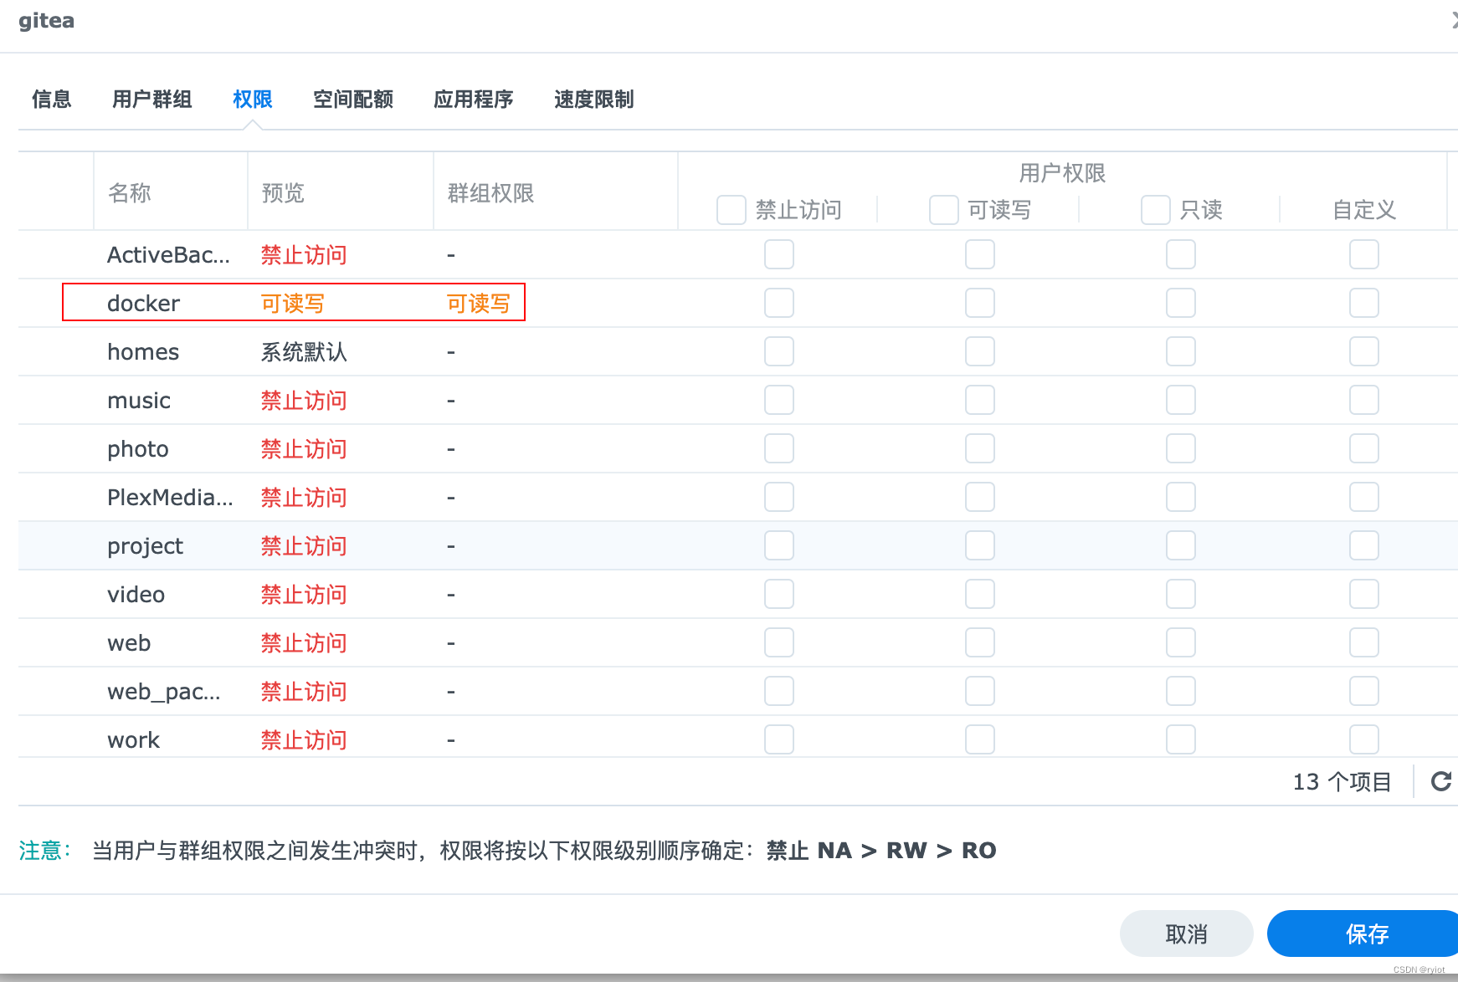
Task: Select the photo folder name
Action: (x=138, y=449)
